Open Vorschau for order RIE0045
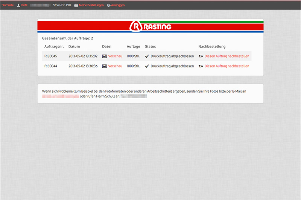The height and width of the screenshot is (200, 301). point(115,56)
